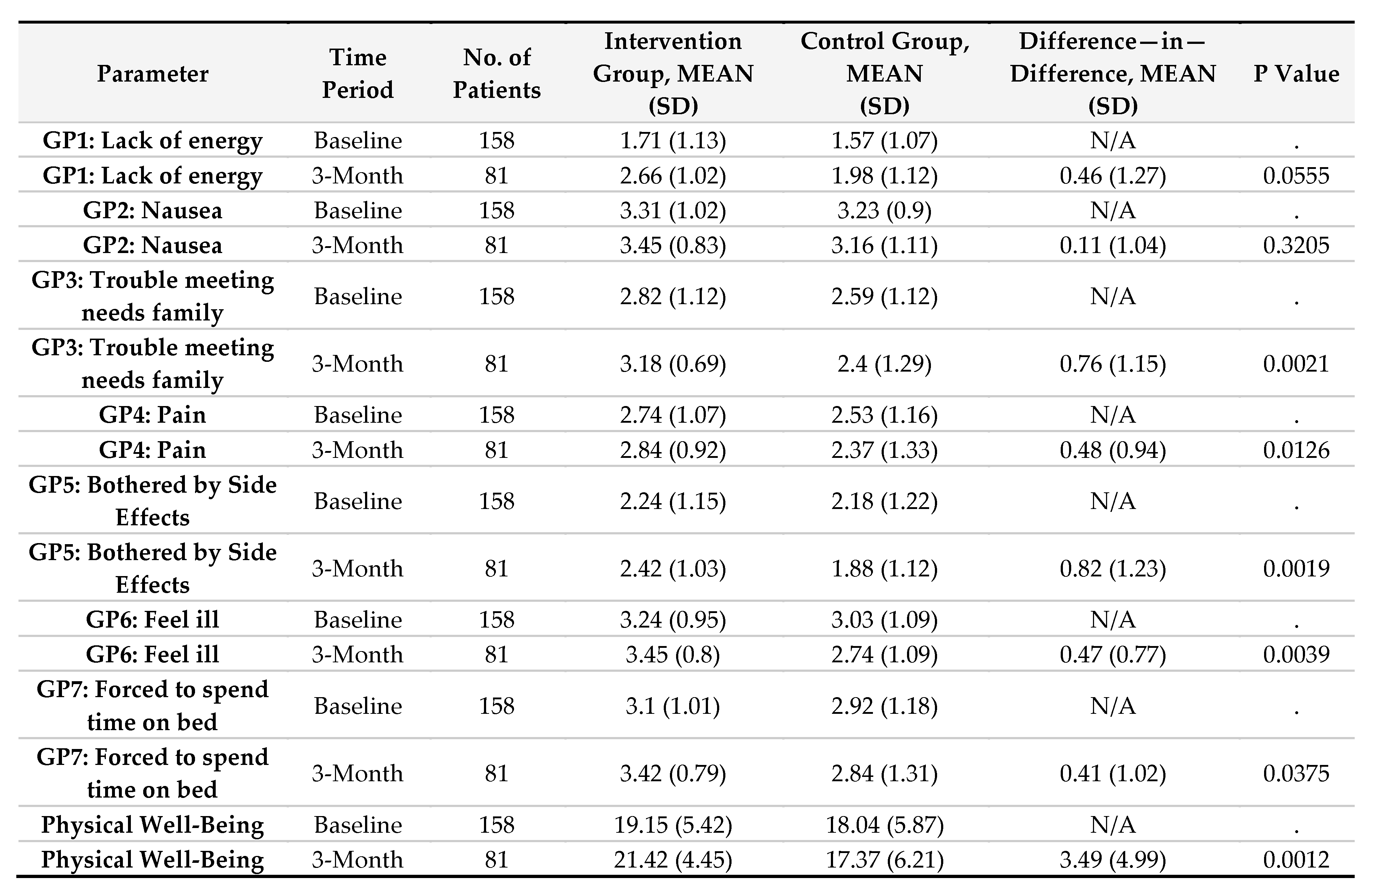
Task: Select the control value 2.4 (1.29)
Action: tap(885, 364)
